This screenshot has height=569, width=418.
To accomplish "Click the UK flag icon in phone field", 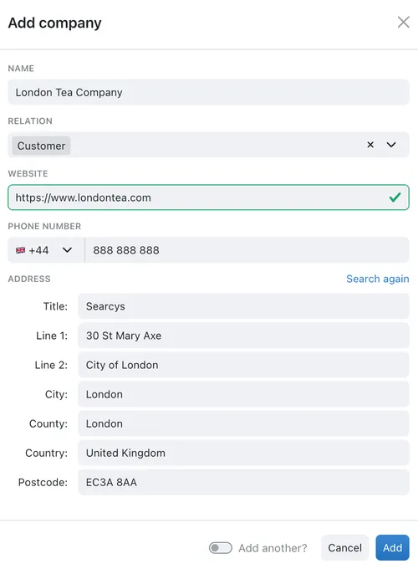I will (21, 250).
